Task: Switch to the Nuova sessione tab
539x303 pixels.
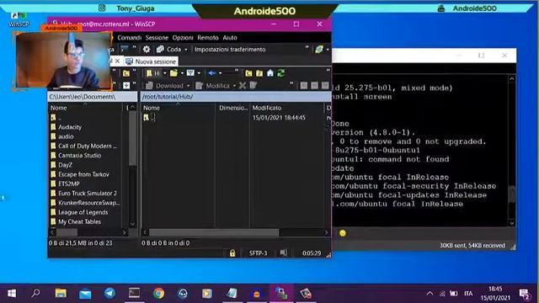Action: point(151,61)
